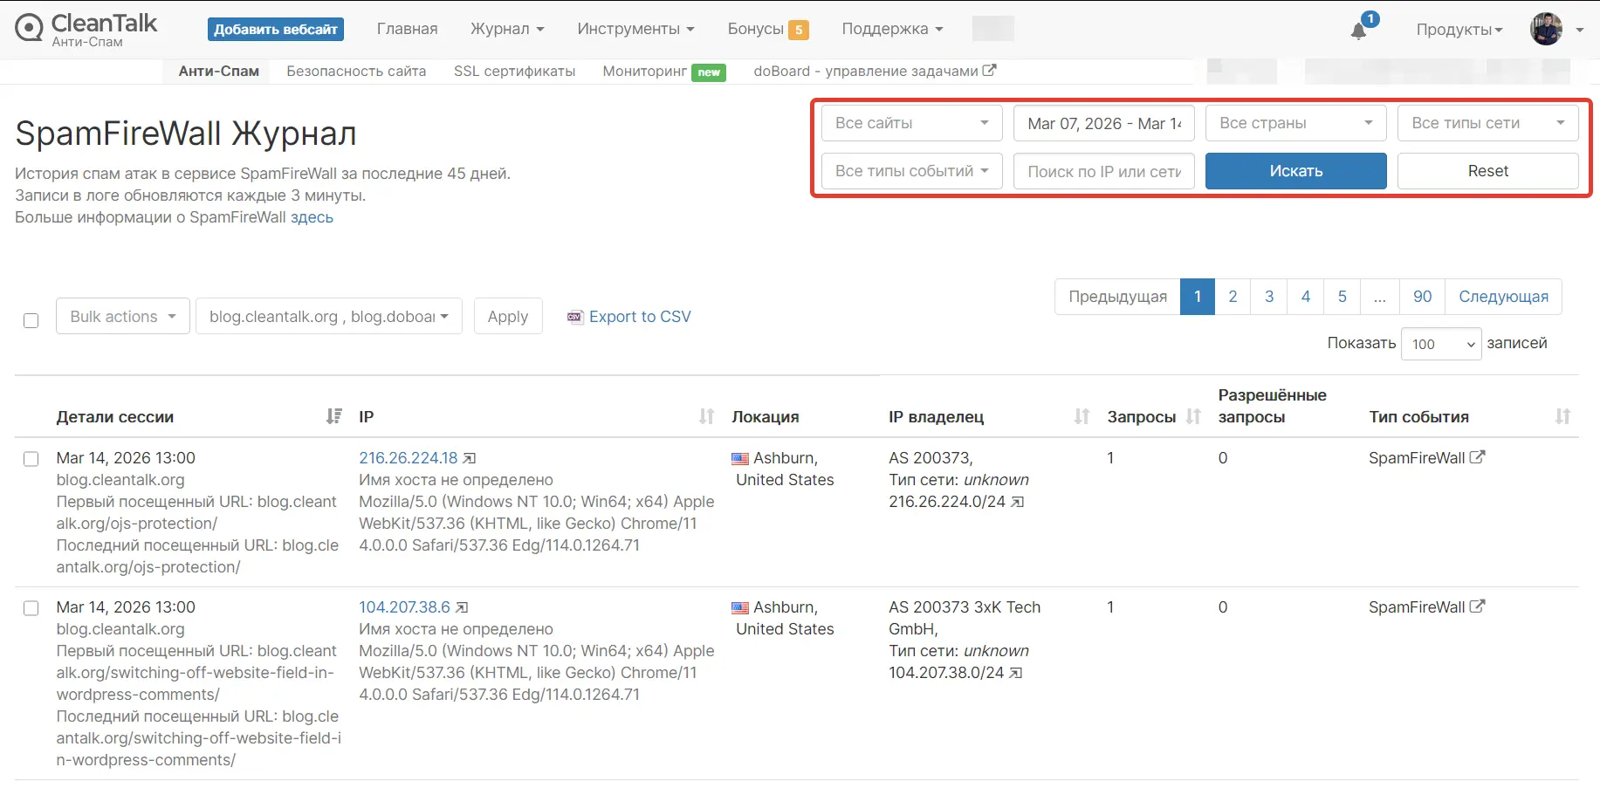Check the select-all checkbox above the table

(31, 320)
